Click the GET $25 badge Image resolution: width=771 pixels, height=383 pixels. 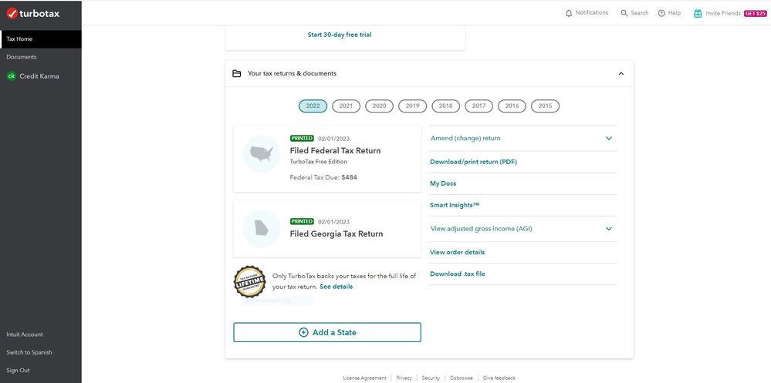click(x=756, y=14)
